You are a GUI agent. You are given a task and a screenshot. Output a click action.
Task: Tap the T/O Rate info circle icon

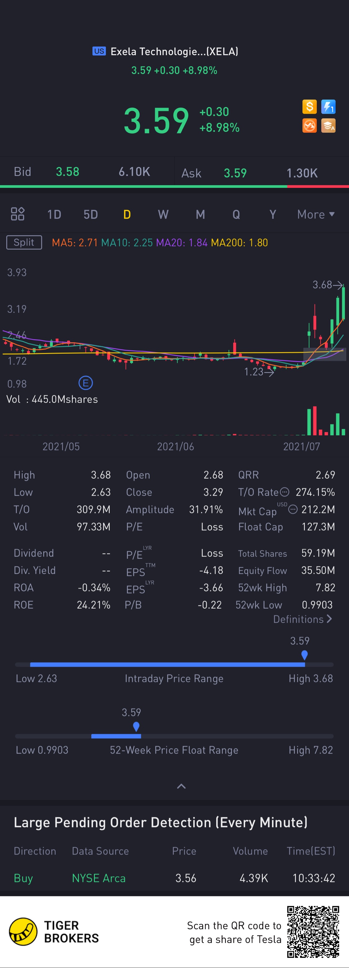click(x=285, y=492)
